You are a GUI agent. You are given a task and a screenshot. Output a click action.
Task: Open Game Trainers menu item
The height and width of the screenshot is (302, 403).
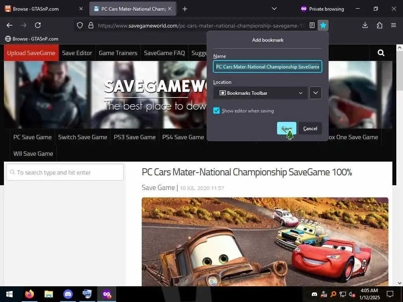(118, 53)
